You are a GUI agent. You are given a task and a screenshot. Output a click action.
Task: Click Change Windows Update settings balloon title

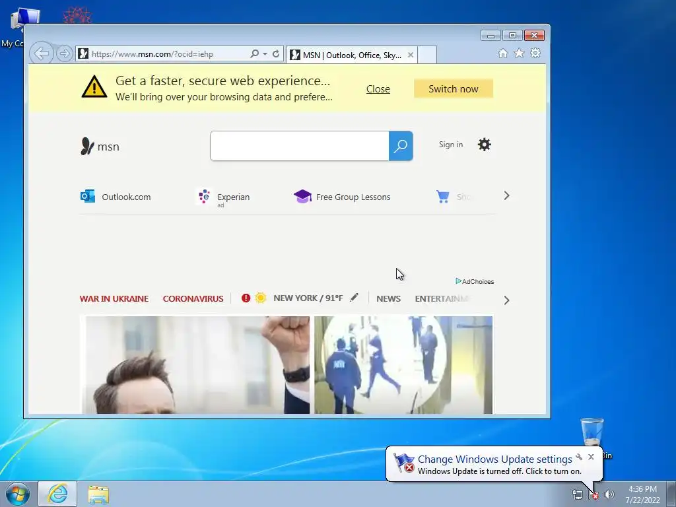494,459
